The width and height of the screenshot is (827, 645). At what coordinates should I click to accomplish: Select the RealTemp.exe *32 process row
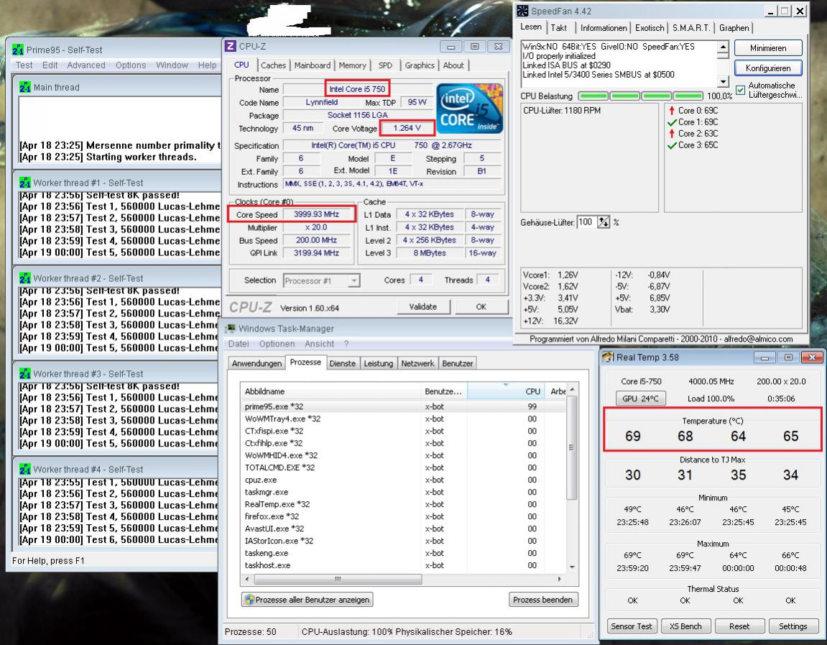(403, 504)
